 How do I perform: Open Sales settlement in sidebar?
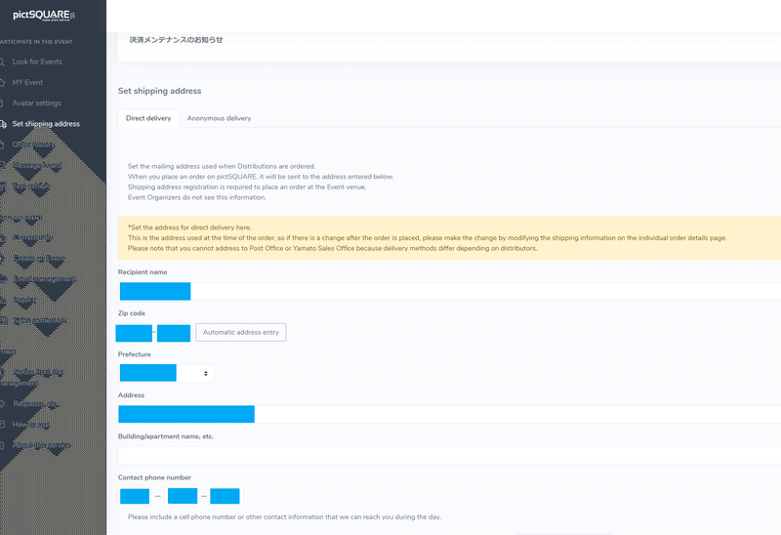40,320
